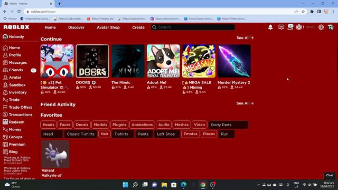Show hidden system tray icons chevron

(x=258, y=185)
